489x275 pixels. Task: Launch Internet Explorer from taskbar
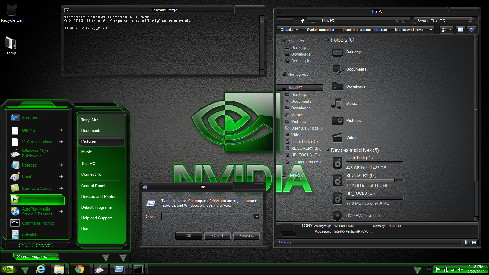pos(41,269)
